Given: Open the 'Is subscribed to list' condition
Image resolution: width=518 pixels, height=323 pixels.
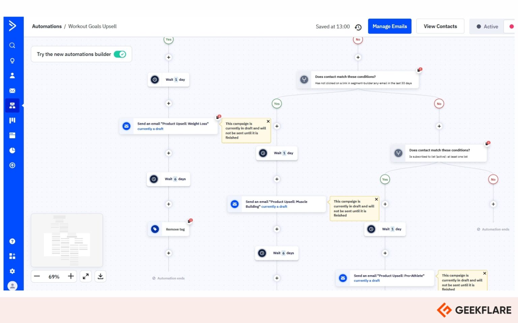Looking at the screenshot, I should (x=439, y=153).
